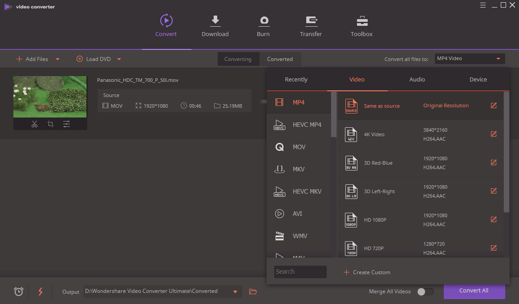Select WMV format
This screenshot has height=304, width=519.
(299, 236)
